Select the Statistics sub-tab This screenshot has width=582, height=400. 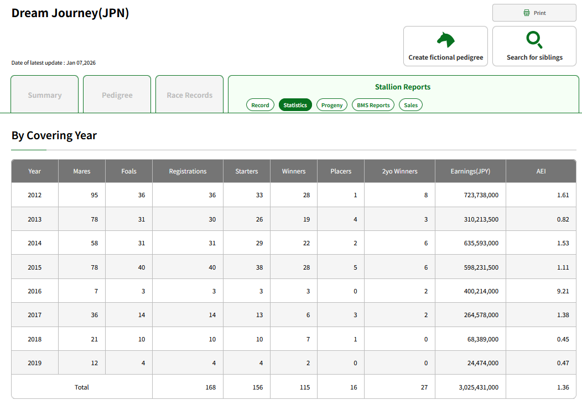pyautogui.click(x=295, y=105)
